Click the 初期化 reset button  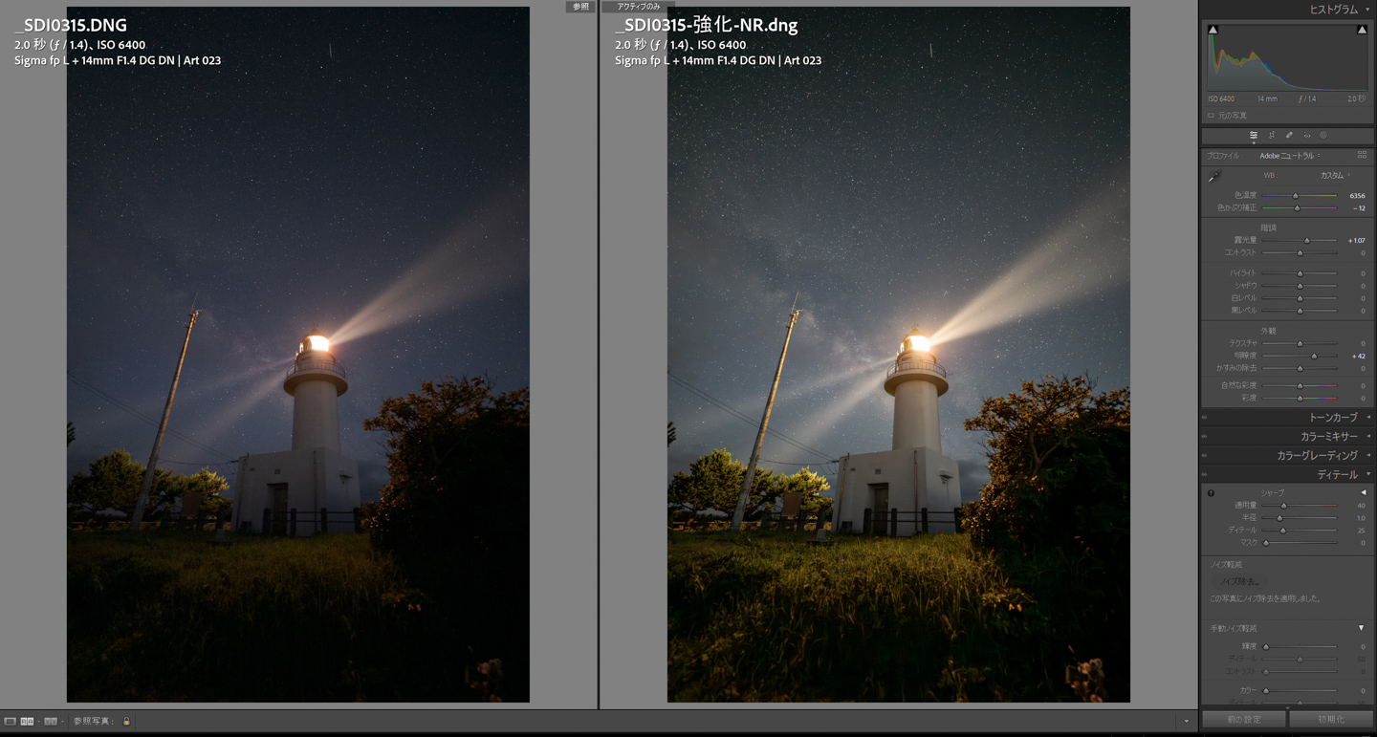point(1331,719)
